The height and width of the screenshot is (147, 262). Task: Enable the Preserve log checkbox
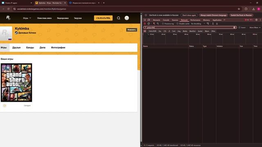point(163,24)
